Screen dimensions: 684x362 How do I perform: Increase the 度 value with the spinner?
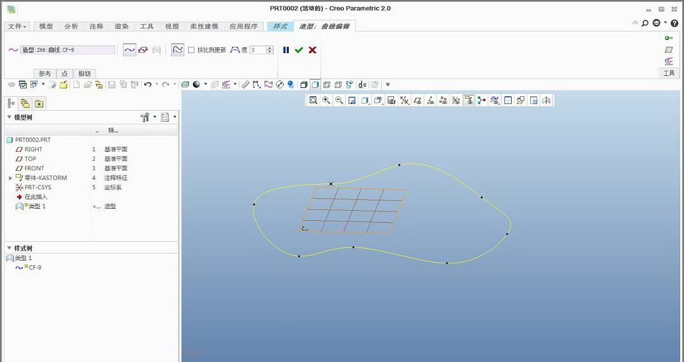click(270, 48)
